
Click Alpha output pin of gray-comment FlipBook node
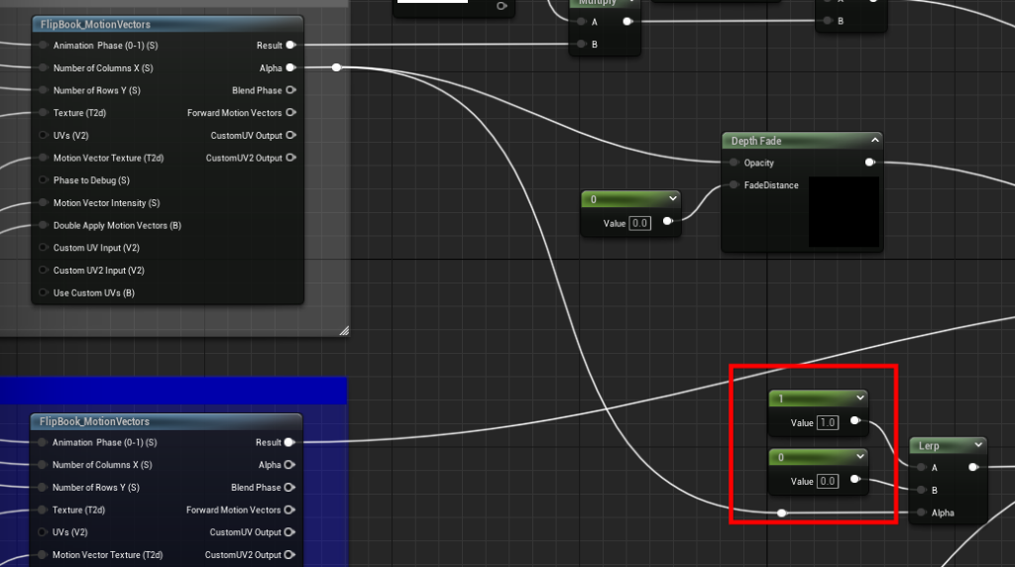coord(290,67)
